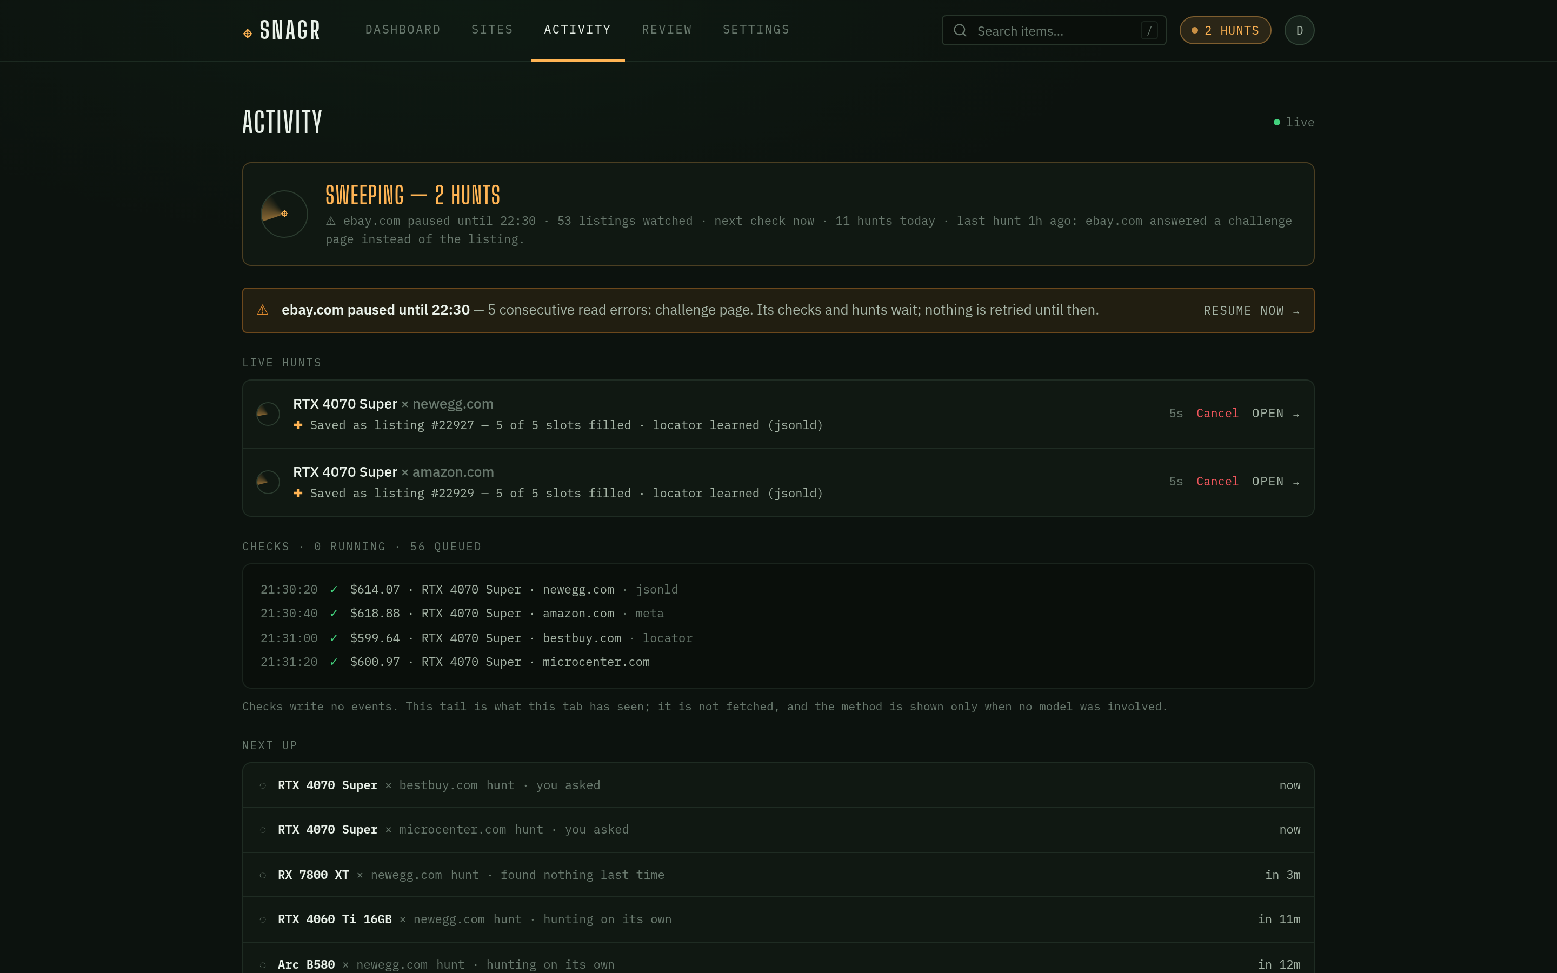Click the 2 HUNTS pill button
Viewport: 1557px width, 973px height.
(x=1225, y=30)
